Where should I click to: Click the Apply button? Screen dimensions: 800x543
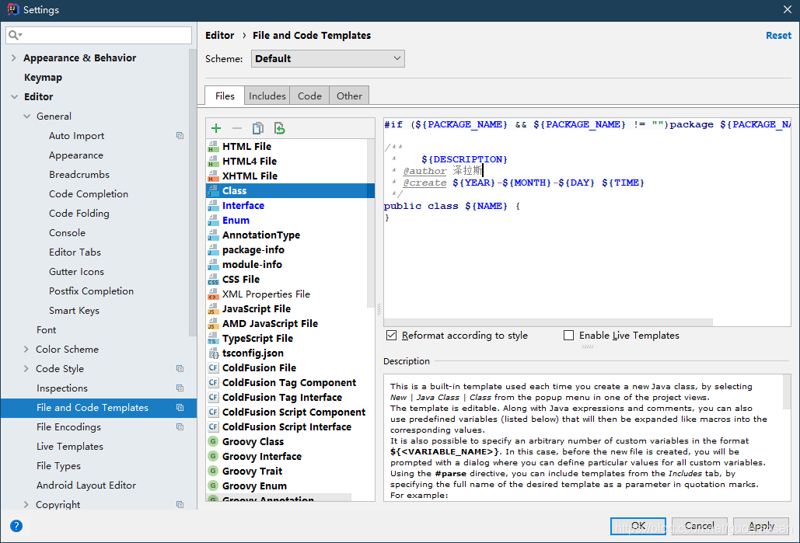tap(760, 526)
